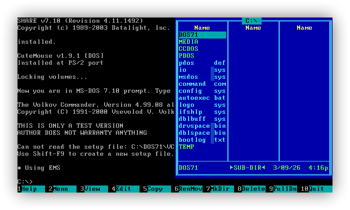
Task: Open the 2 Menu function key
Action: tap(63, 189)
